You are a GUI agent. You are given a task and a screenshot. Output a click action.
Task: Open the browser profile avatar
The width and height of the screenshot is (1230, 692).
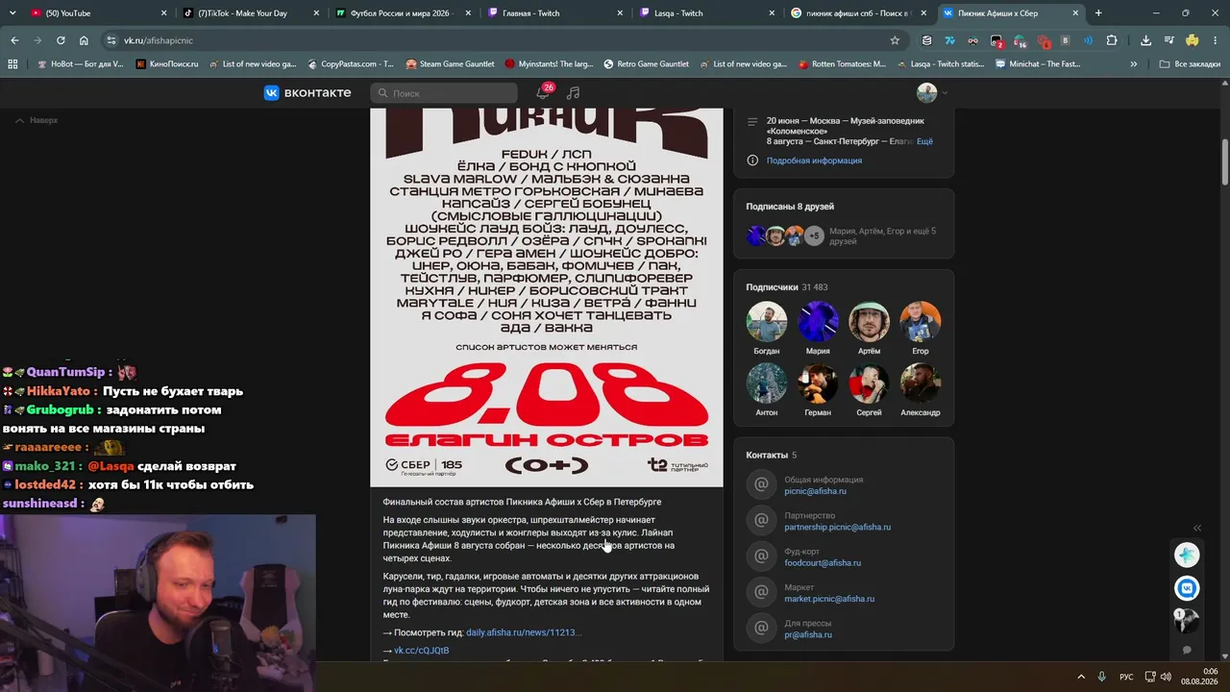[1193, 40]
